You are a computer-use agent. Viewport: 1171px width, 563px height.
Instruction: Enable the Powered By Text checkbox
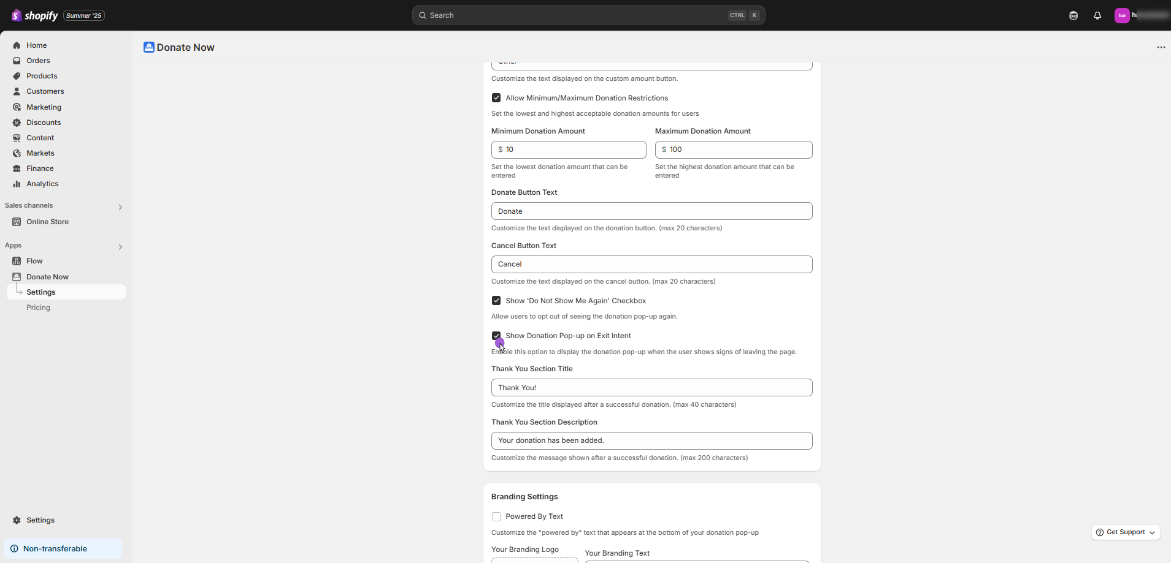pos(496,517)
